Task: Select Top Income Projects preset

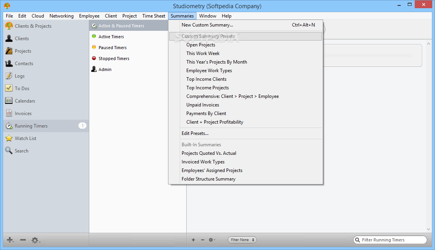Action: click(246, 88)
